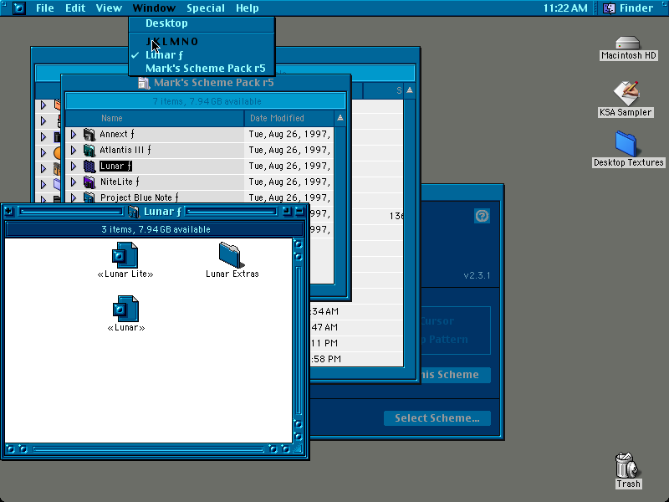Open the Edit menu
This screenshot has width=669, height=502.
75,8
